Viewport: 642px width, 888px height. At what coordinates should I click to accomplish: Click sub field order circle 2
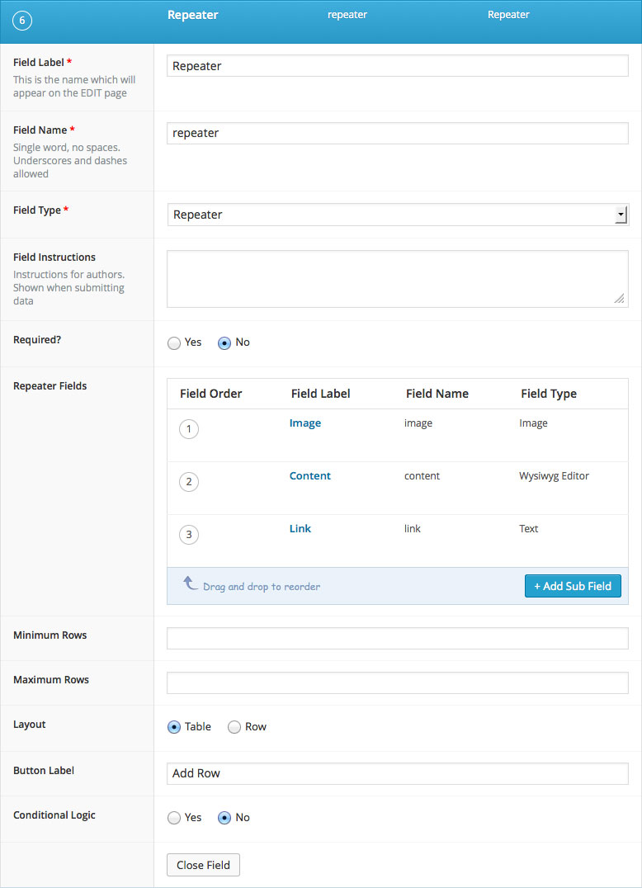click(189, 482)
